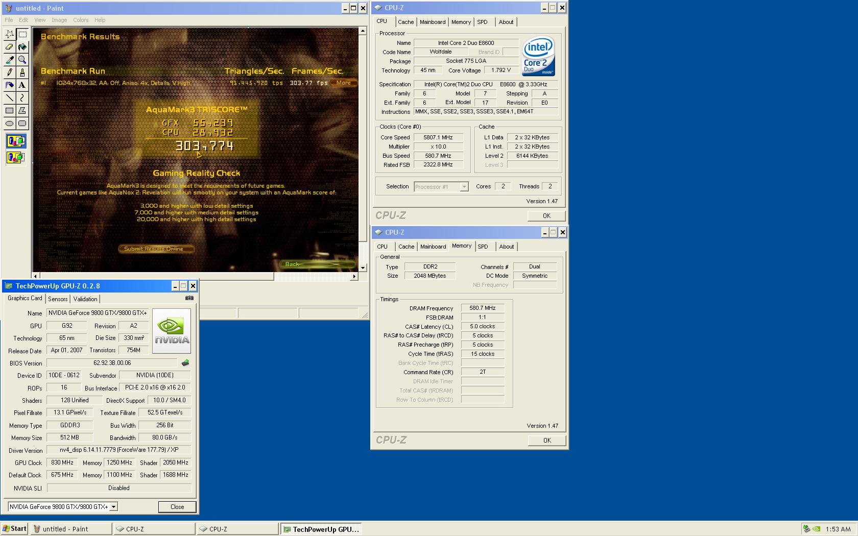Image resolution: width=858 pixels, height=536 pixels.
Task: Select the Brush tool in Paint
Action: [x=22, y=72]
